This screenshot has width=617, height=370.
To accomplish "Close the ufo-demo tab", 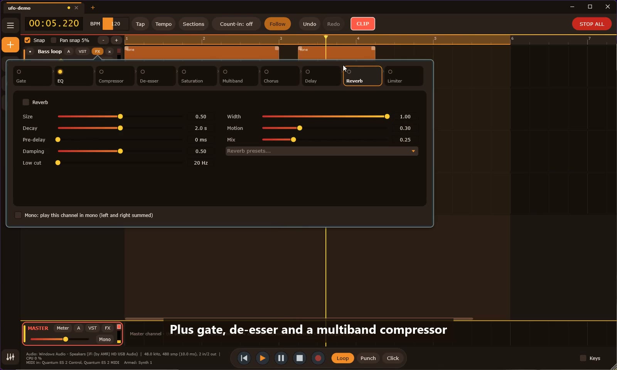I will pyautogui.click(x=76, y=8).
